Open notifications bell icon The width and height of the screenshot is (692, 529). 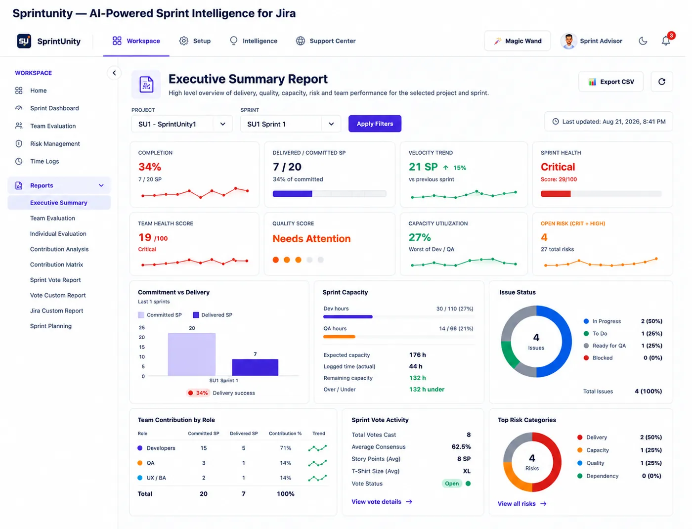pos(666,41)
